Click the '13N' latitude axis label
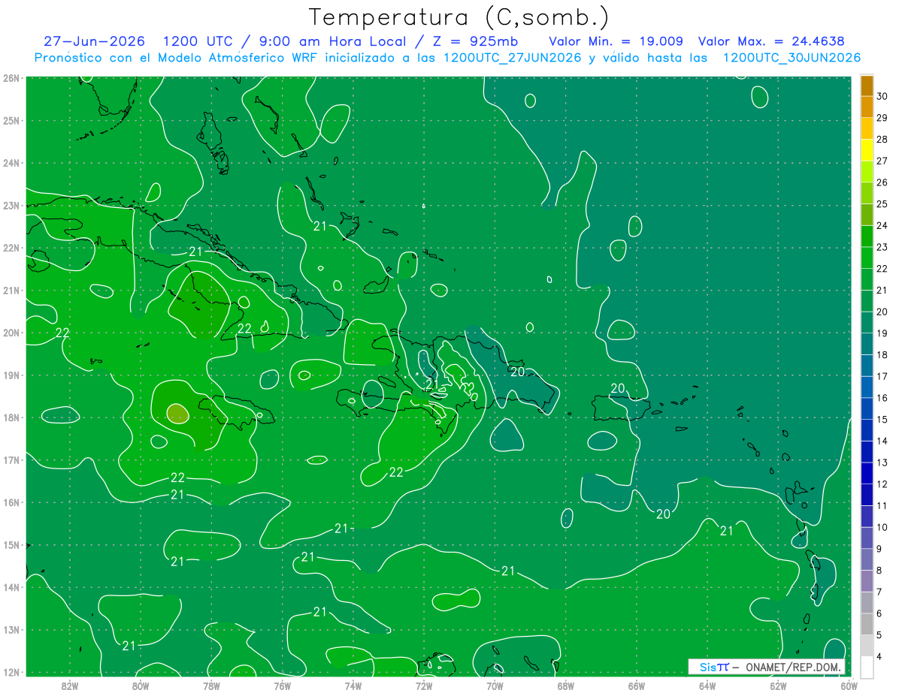 point(11,629)
